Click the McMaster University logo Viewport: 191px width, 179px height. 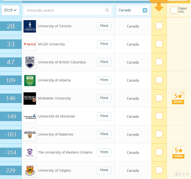point(30,98)
